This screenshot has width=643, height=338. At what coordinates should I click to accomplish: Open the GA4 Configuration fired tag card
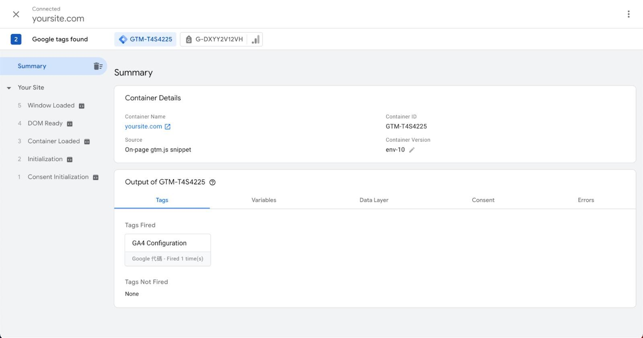(x=168, y=250)
